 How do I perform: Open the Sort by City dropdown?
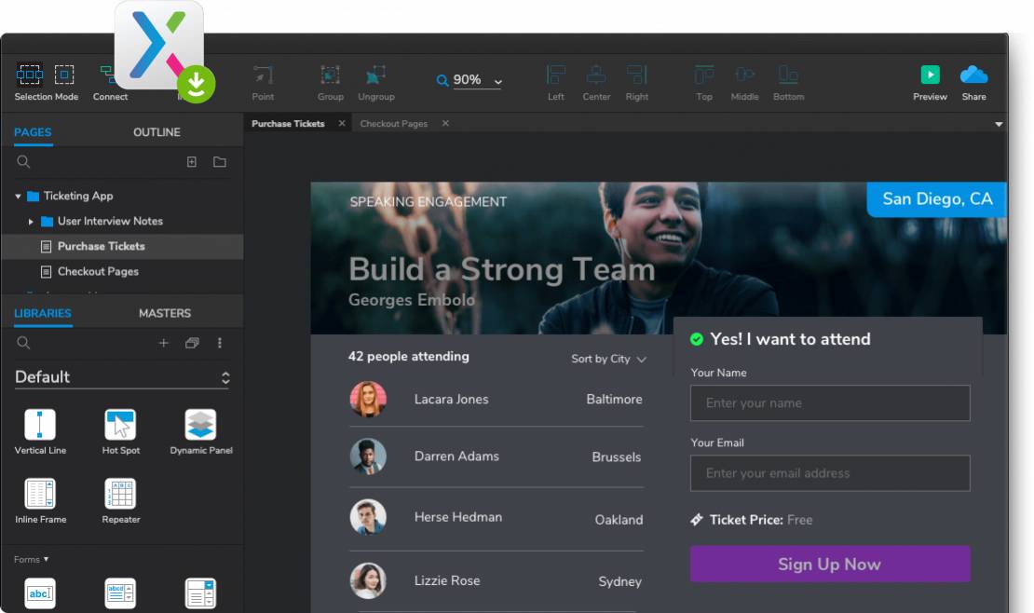point(608,359)
